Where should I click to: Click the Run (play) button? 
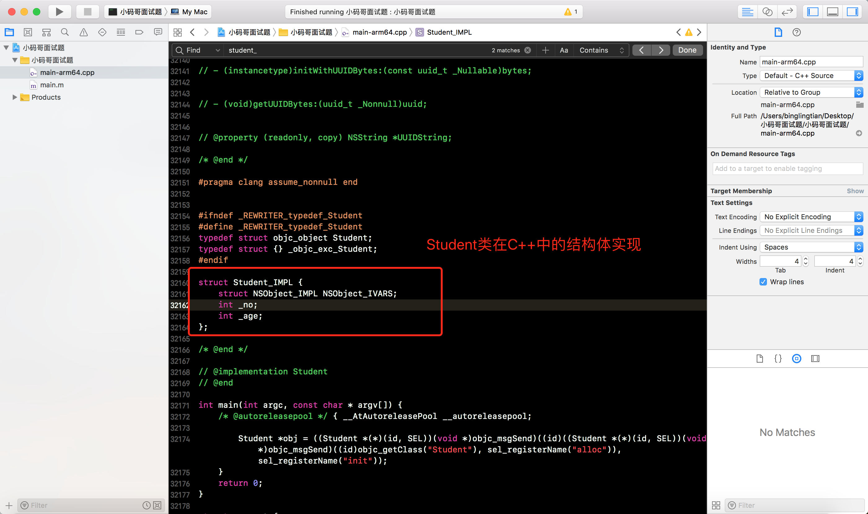tap(59, 12)
